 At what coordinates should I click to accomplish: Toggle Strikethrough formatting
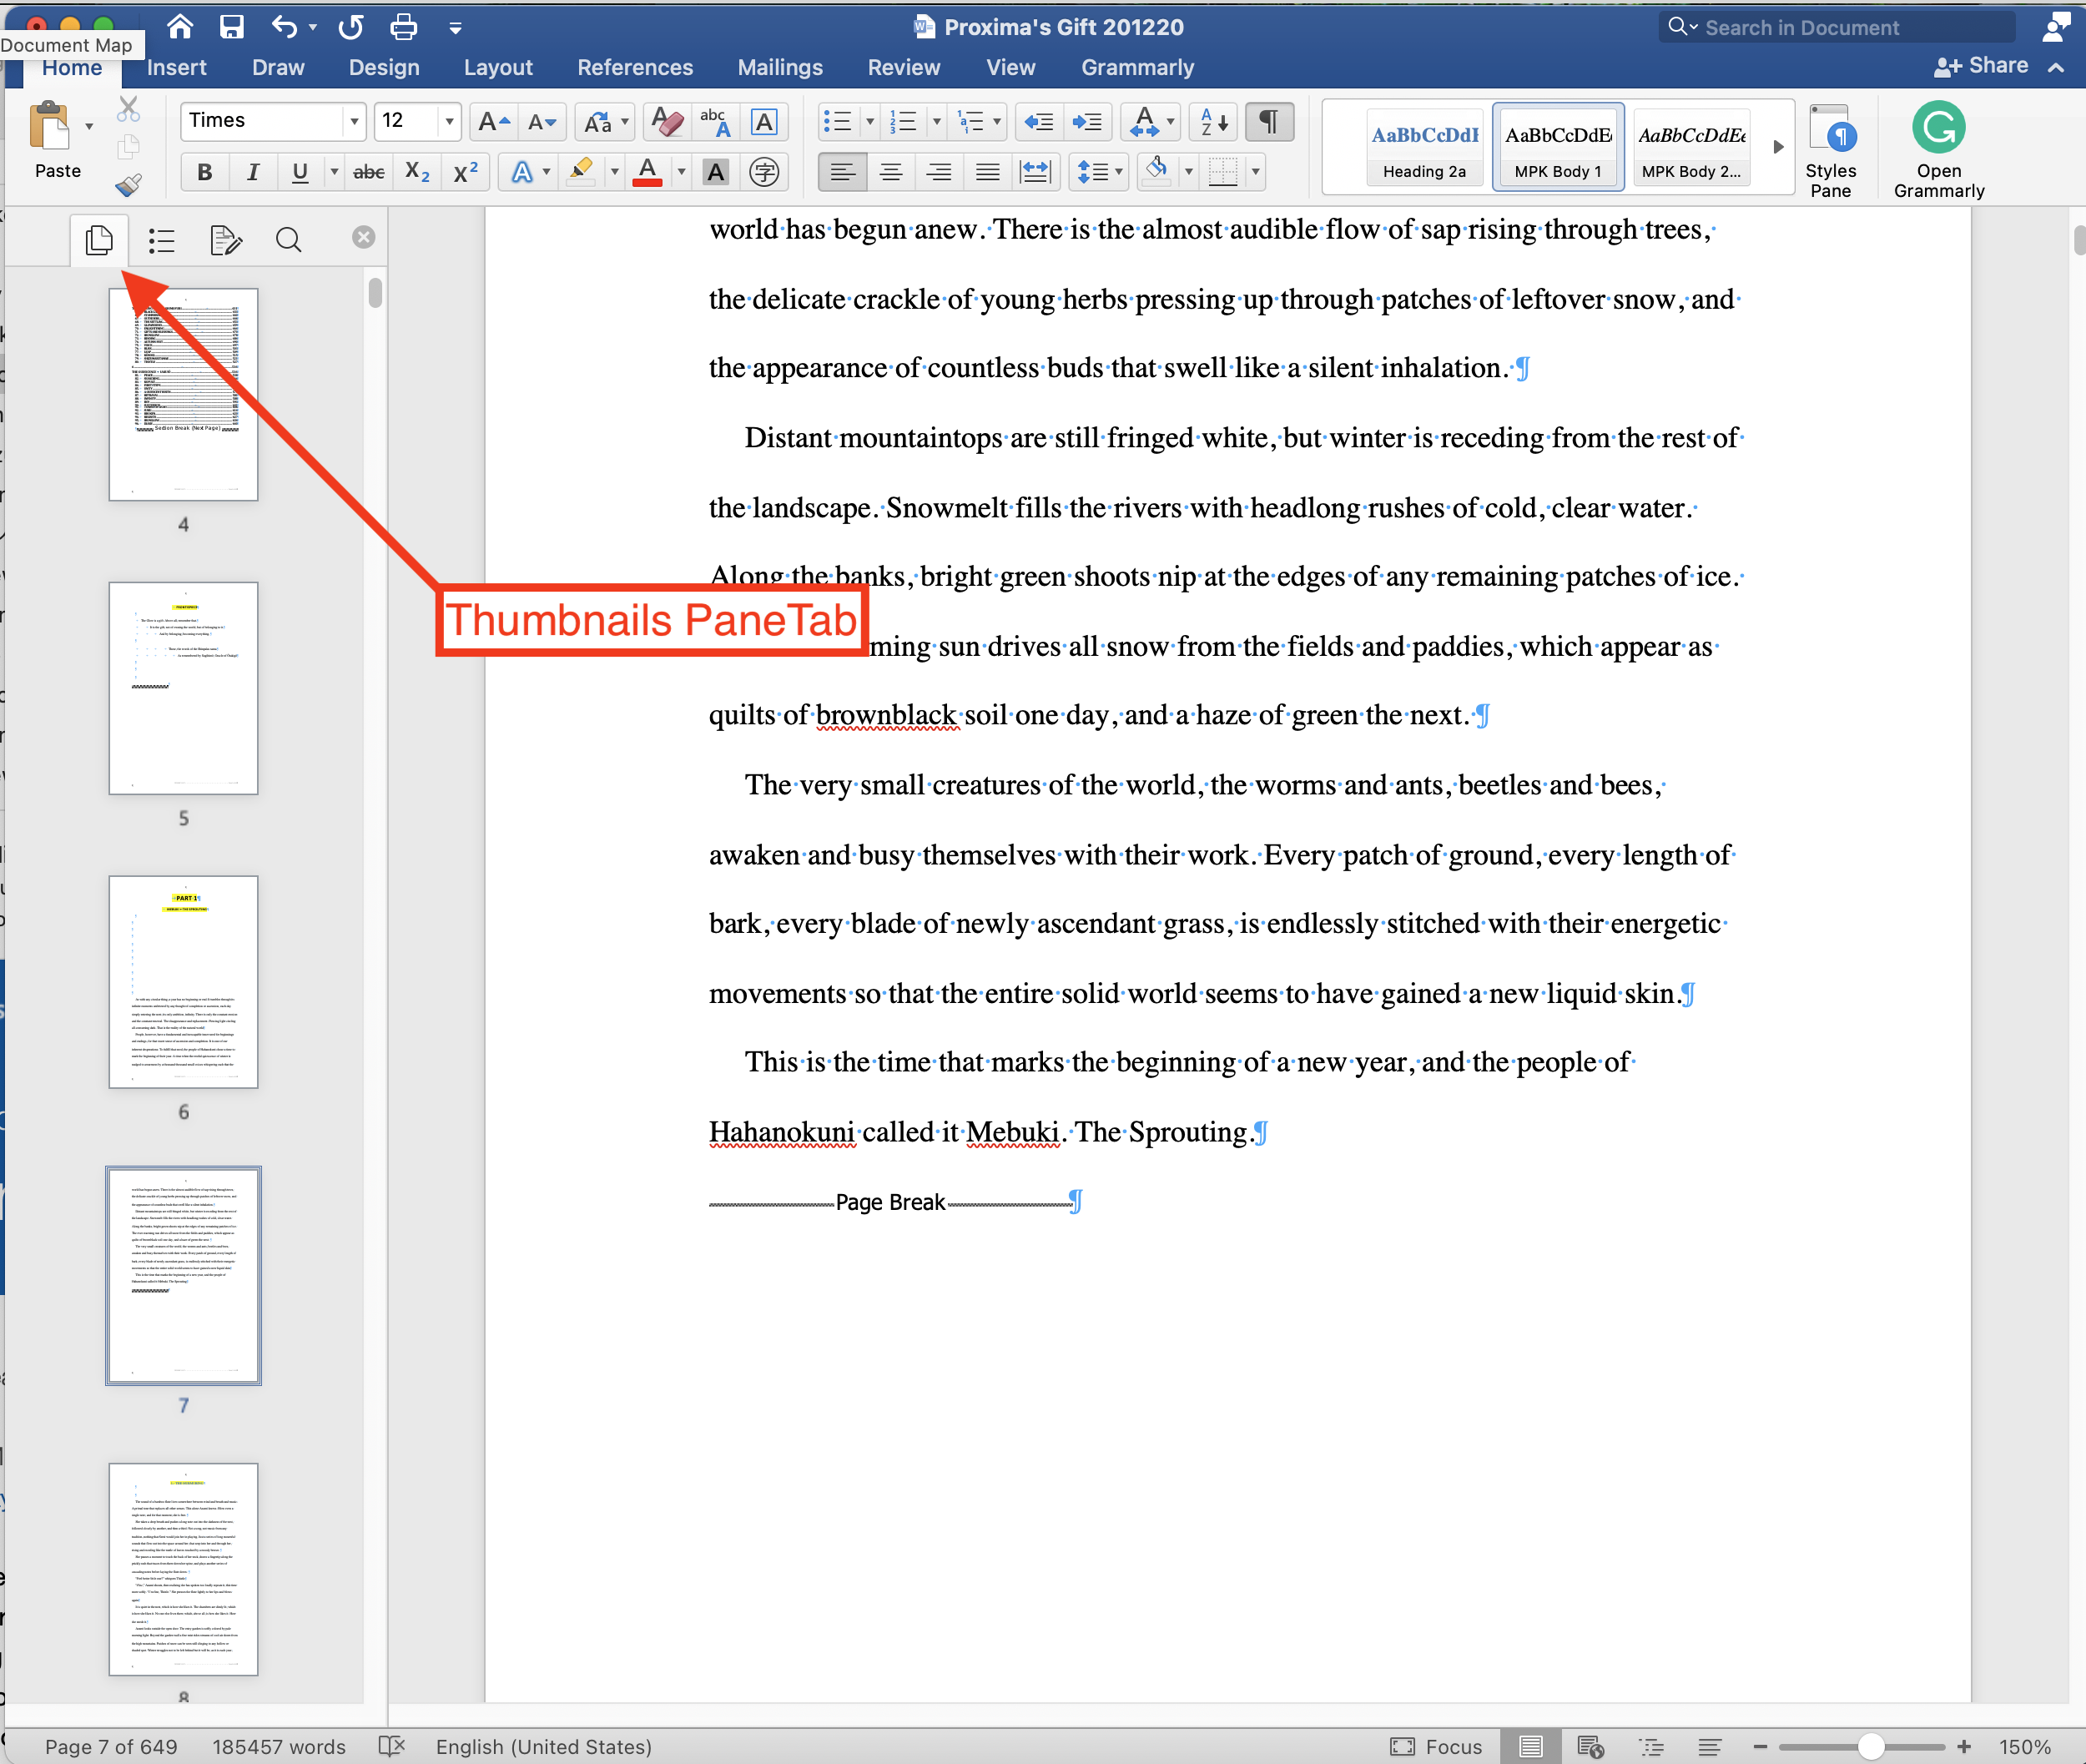click(369, 172)
